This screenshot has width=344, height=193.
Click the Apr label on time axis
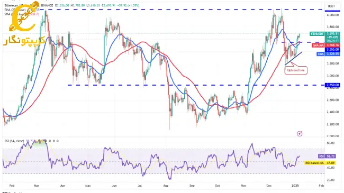(x=62, y=186)
